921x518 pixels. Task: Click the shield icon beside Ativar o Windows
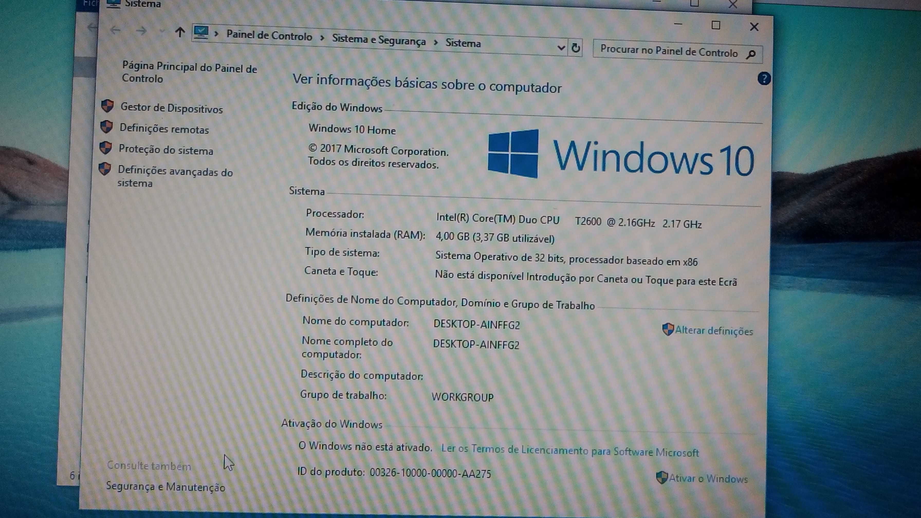coord(662,477)
